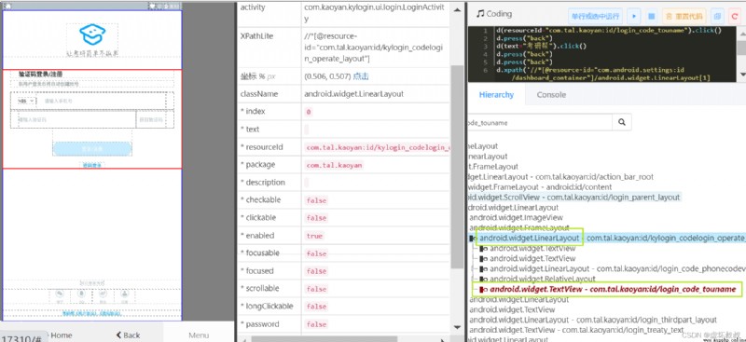Select the login_treaty_text TextView node
This screenshot has height=342, width=746.
576,330
